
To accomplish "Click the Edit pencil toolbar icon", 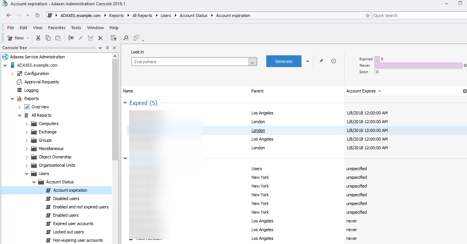I will [81, 38].
